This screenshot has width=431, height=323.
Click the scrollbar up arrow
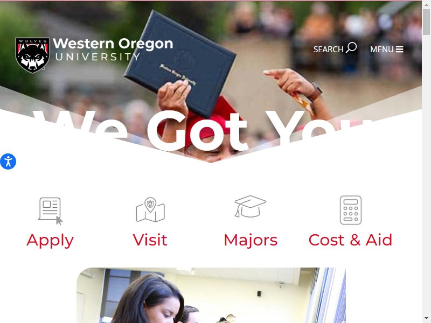click(x=426, y=3)
